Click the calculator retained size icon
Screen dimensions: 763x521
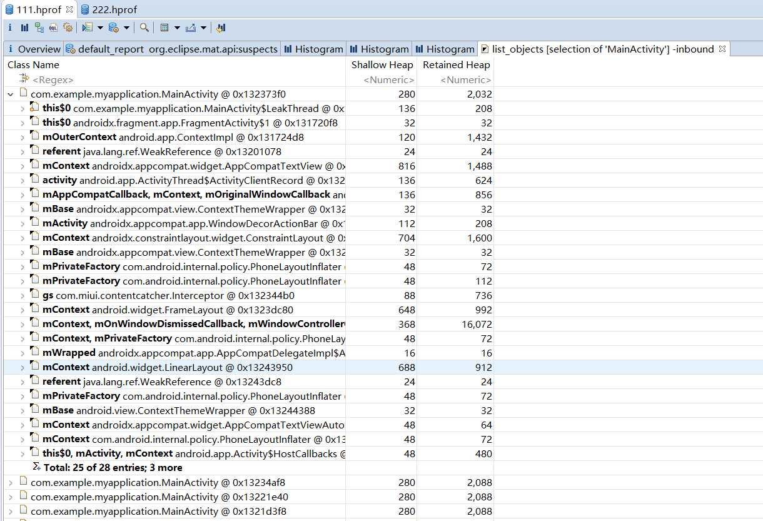[x=164, y=28]
